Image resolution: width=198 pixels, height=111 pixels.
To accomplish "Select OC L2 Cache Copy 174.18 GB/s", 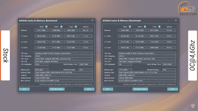I will [x=154, y=42].
